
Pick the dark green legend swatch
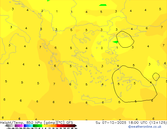click(34, 126)
